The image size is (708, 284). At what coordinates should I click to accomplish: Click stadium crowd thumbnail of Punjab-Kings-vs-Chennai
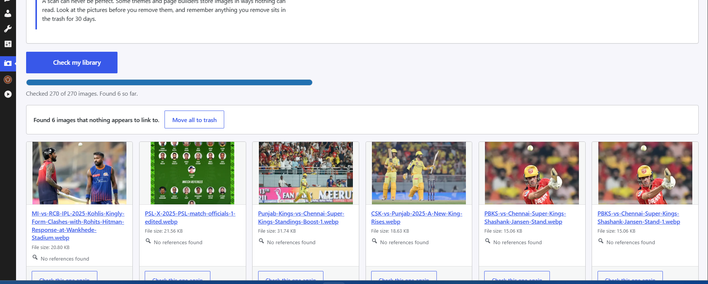(x=306, y=173)
